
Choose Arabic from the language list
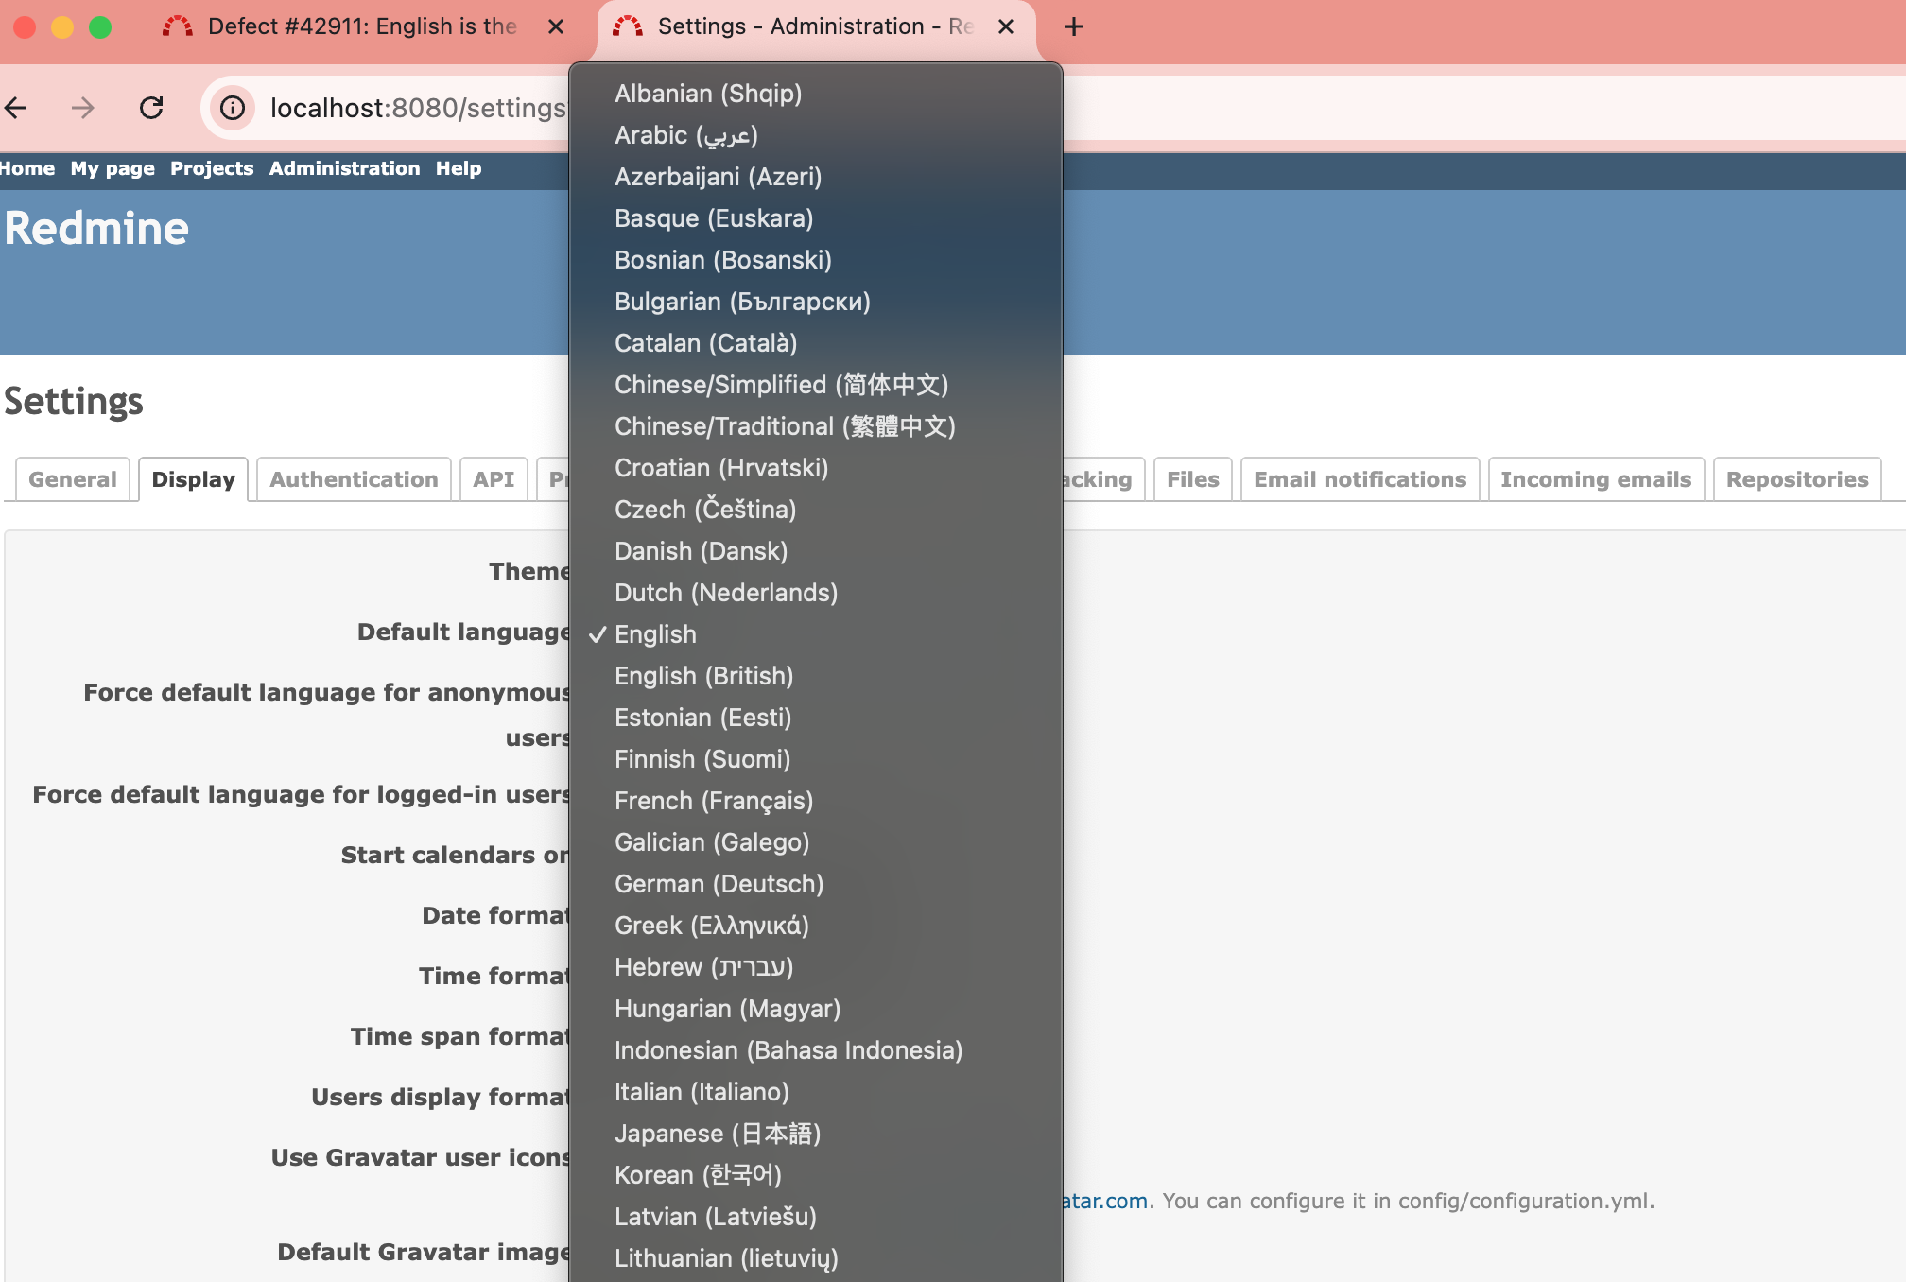pos(816,135)
